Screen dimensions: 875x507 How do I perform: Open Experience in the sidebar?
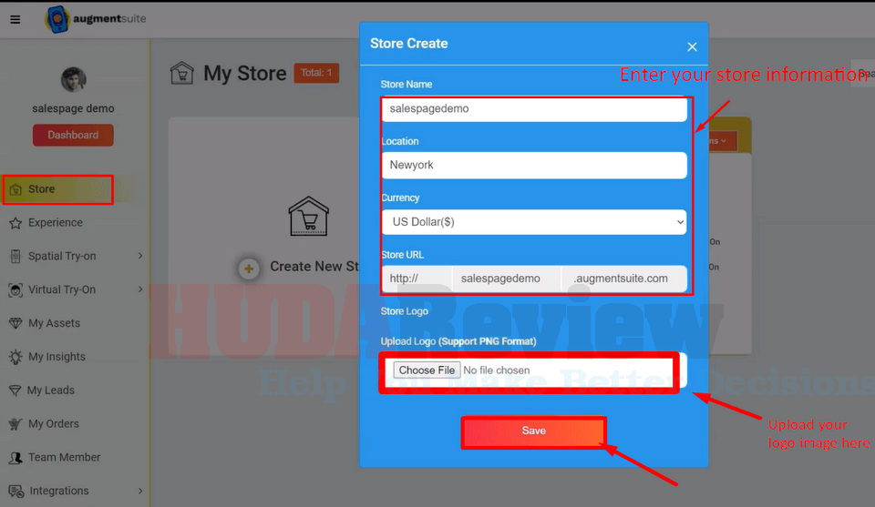(x=56, y=223)
